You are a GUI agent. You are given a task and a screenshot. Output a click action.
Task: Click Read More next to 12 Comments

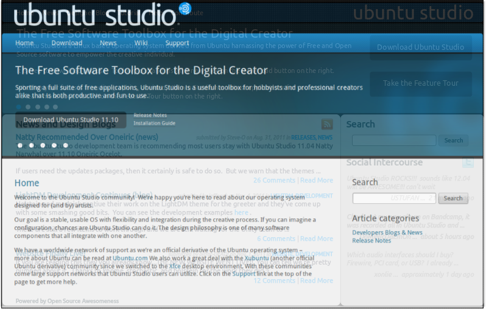[317, 281]
